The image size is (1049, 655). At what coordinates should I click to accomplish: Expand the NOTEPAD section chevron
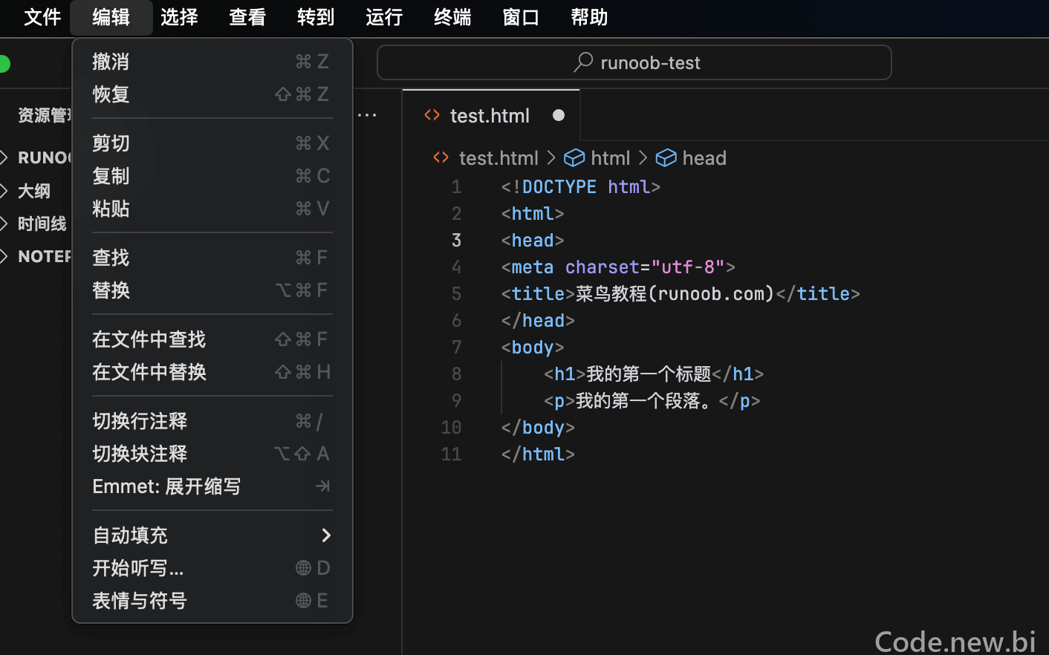coord(4,256)
